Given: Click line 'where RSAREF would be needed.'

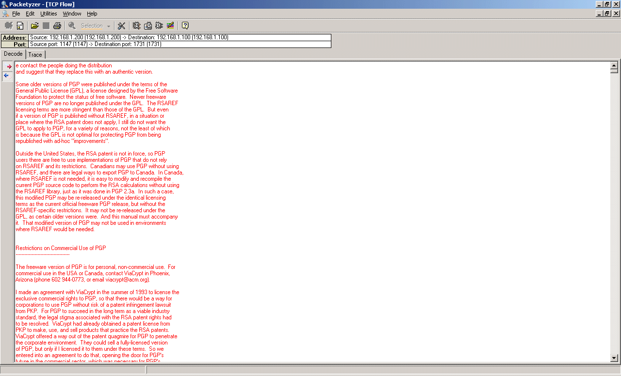Looking at the screenshot, I should [55, 229].
